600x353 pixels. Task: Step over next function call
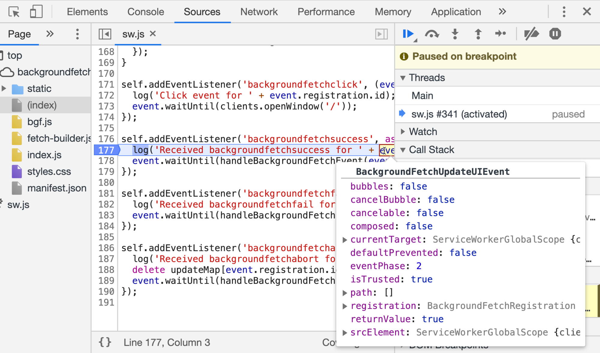(x=432, y=34)
